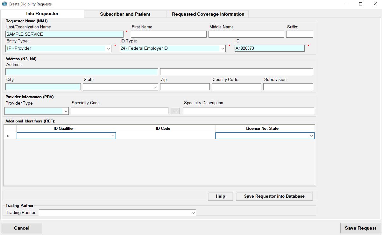Click the Specialty Code input field
Viewport: 382px width, 235px height.
point(119,111)
